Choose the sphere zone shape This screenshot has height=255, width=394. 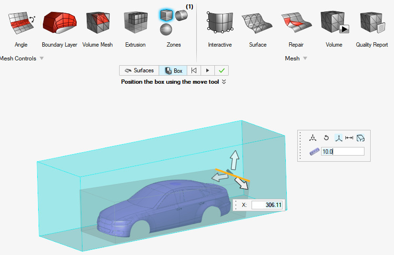[166, 29]
